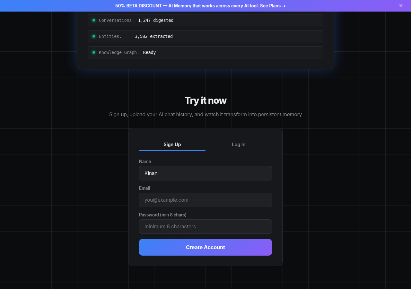Click the Knowledge Graph "Ready" status
The width and height of the screenshot is (411, 289).
[x=149, y=52]
